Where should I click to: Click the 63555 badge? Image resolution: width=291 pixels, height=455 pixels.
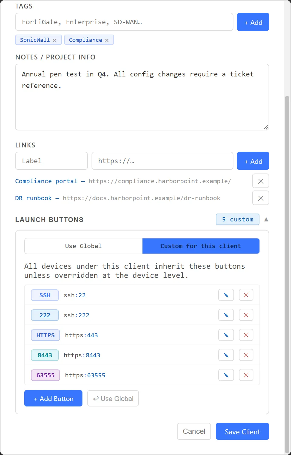pyautogui.click(x=45, y=375)
